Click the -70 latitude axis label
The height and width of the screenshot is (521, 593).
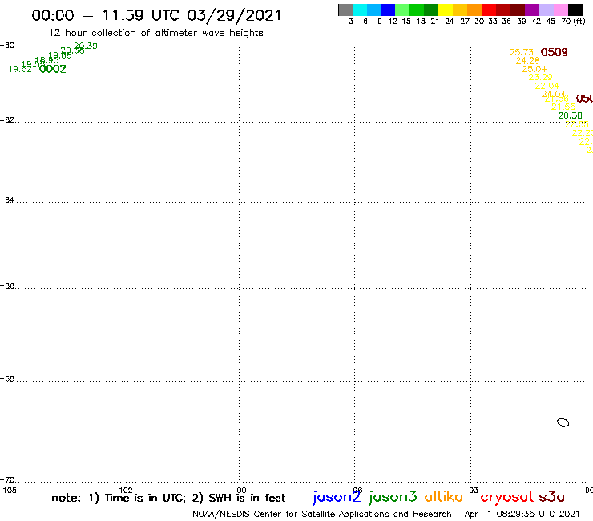pos(7,480)
